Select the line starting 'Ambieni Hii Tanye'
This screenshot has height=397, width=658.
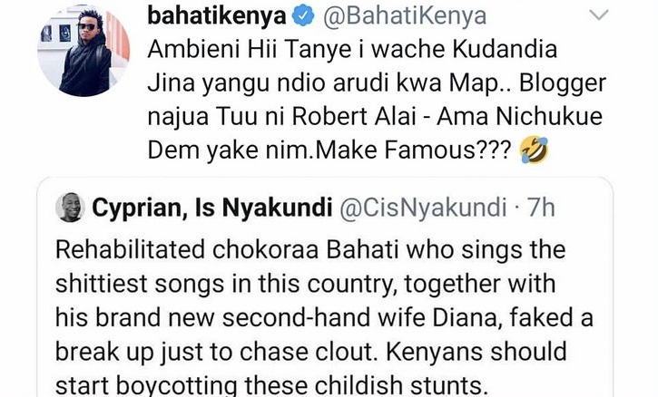point(352,50)
